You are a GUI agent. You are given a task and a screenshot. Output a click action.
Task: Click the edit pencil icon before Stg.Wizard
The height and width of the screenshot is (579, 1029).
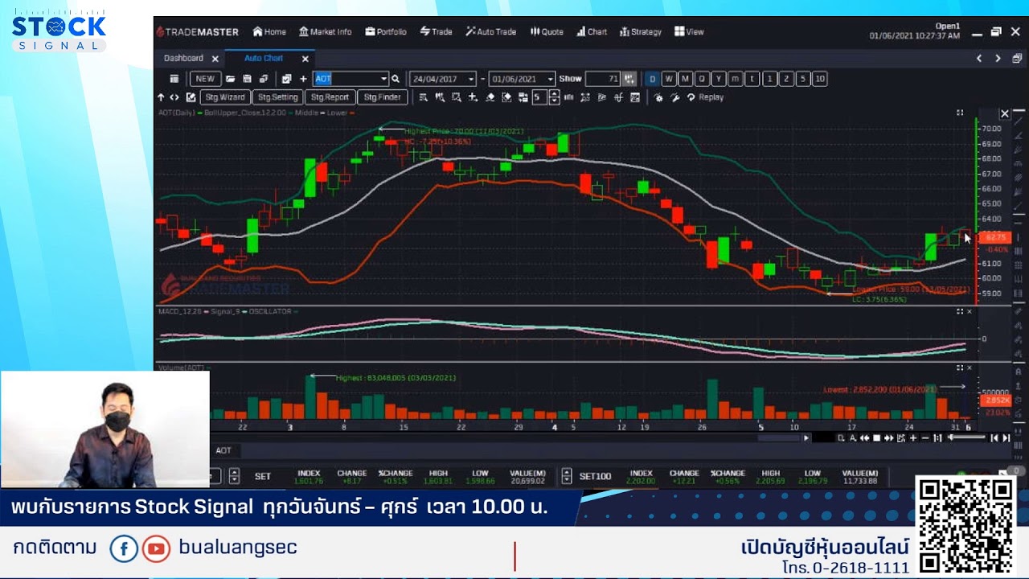[191, 97]
